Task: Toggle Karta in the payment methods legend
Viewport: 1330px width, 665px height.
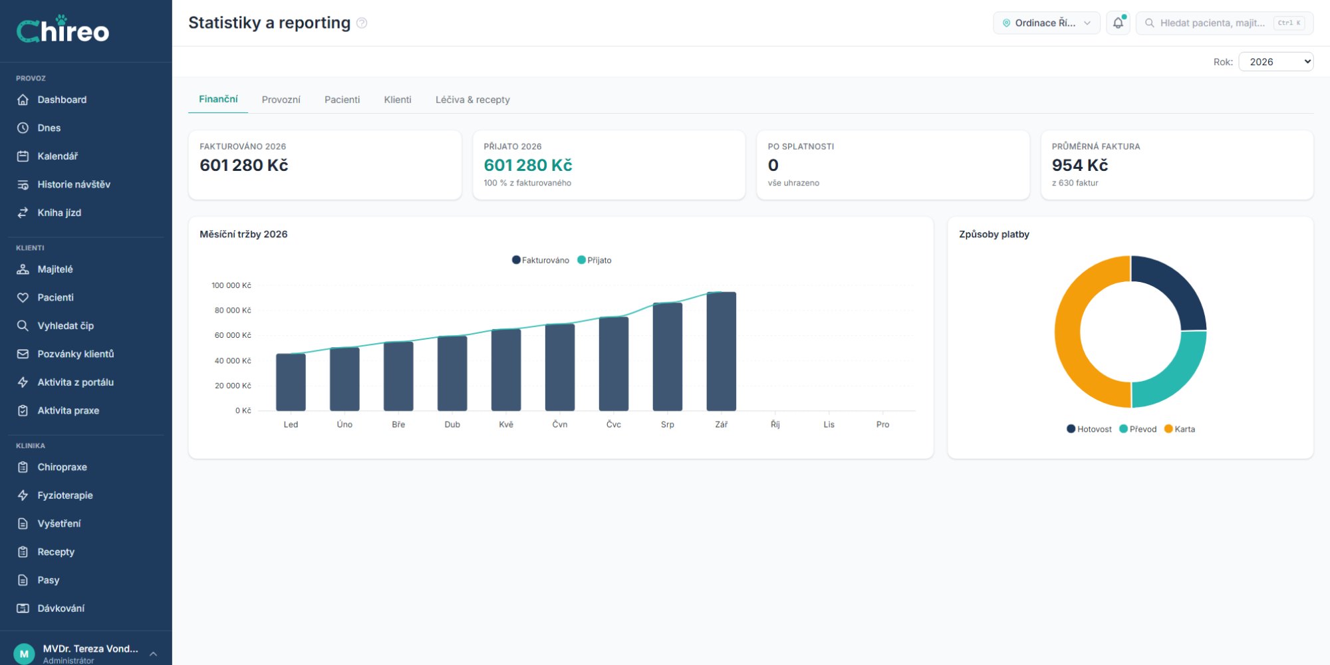Action: pos(1180,429)
